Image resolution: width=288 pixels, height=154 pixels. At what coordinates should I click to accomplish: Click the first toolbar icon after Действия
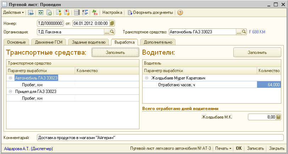pyautogui.click(x=31, y=12)
